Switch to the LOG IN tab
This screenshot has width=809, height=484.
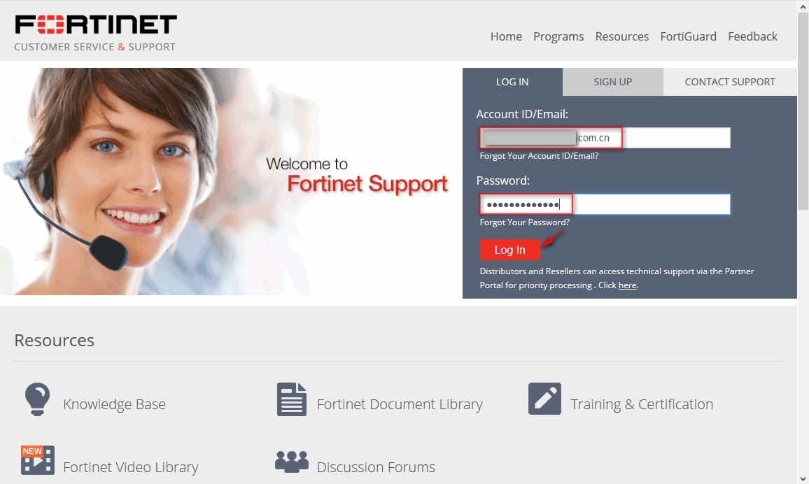[x=512, y=82]
